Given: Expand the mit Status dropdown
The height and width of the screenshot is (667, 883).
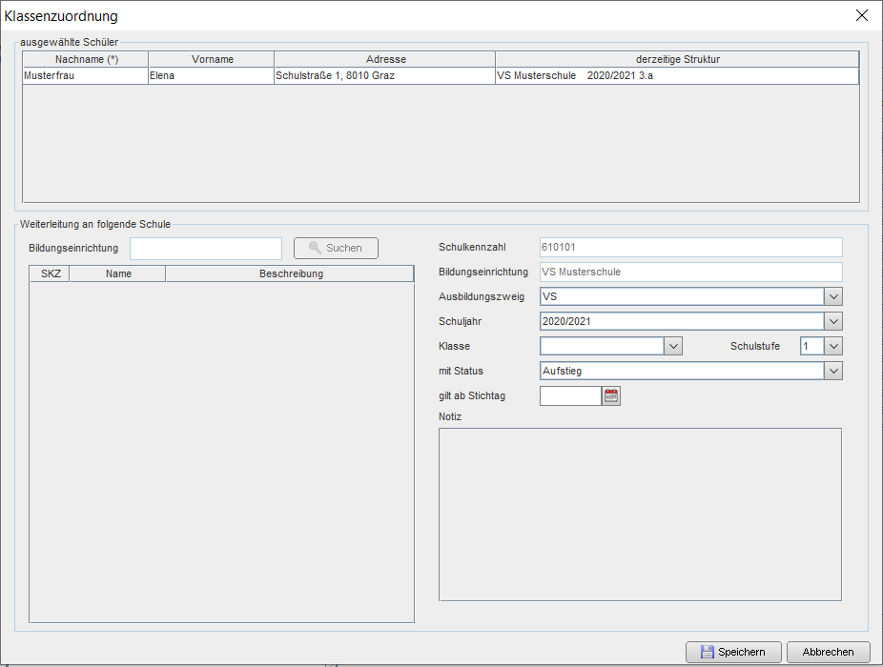Looking at the screenshot, I should [x=833, y=371].
